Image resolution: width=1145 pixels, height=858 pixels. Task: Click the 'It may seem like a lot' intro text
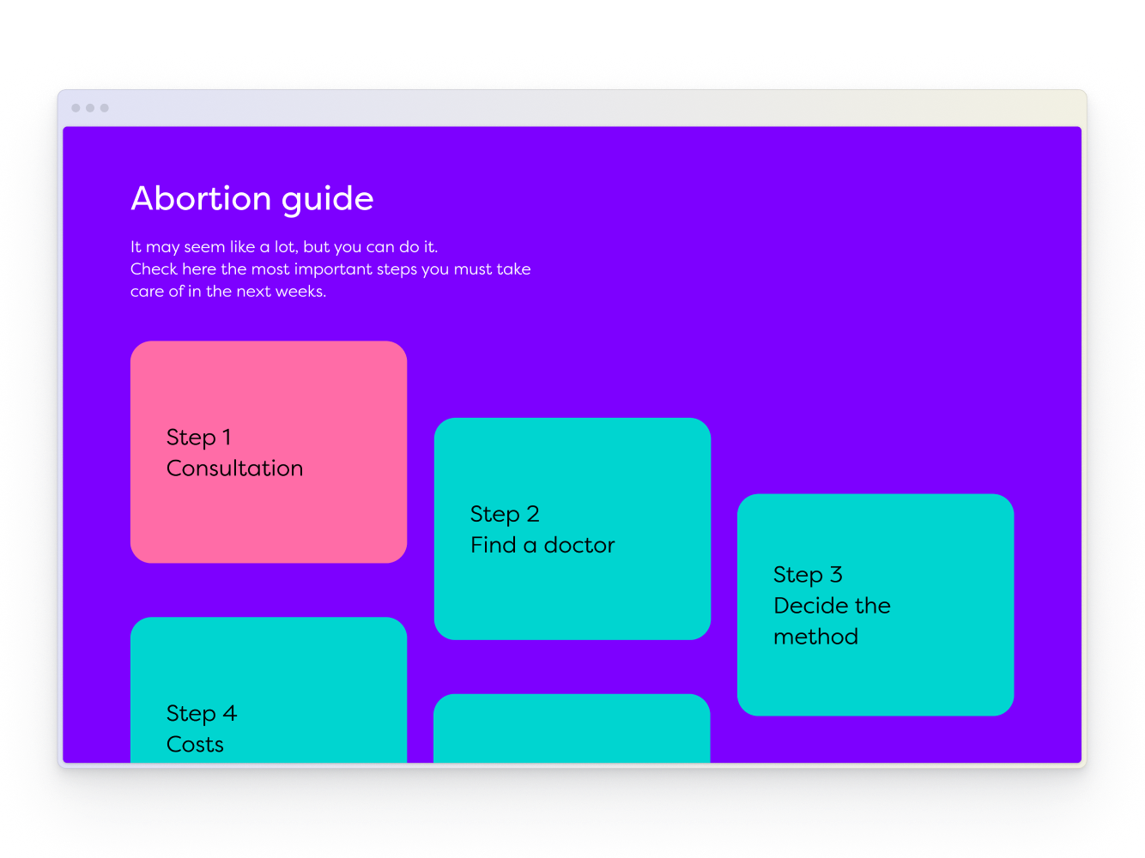pos(330,269)
